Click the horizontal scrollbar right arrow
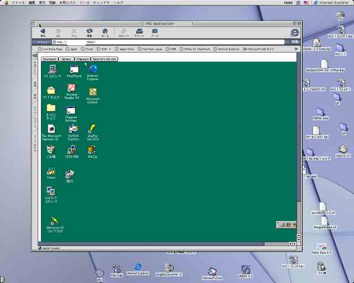 coord(294,244)
